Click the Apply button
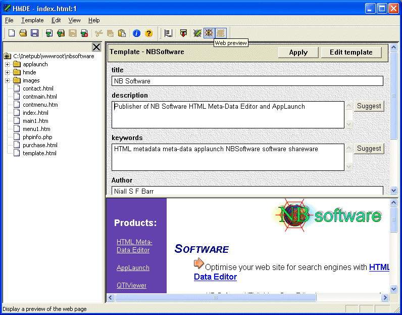 point(298,52)
